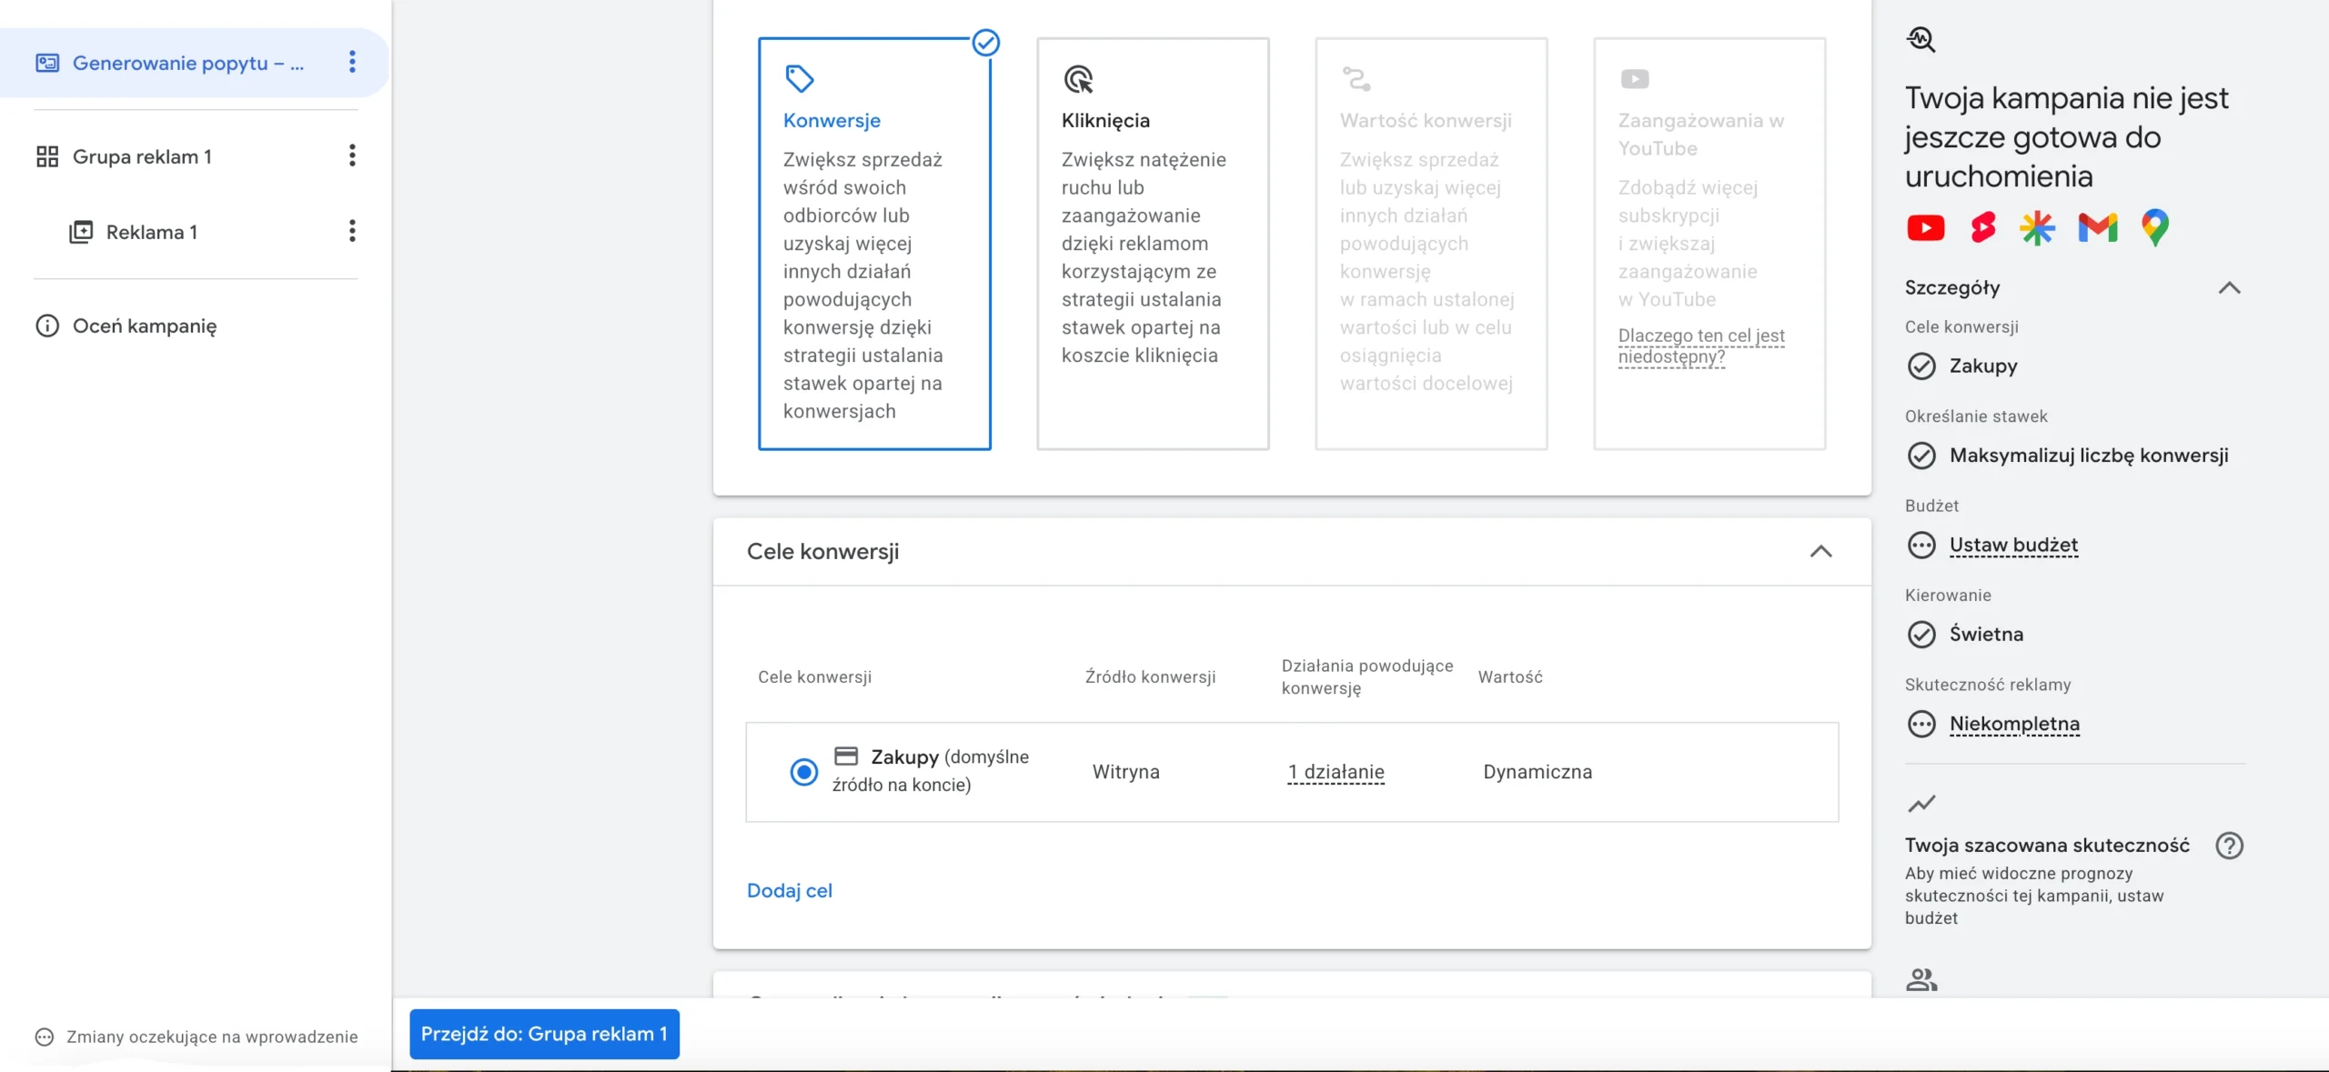Screen dimensions: 2329x1072
Task: Open the '1 działanie' link
Action: pyautogui.click(x=1336, y=772)
